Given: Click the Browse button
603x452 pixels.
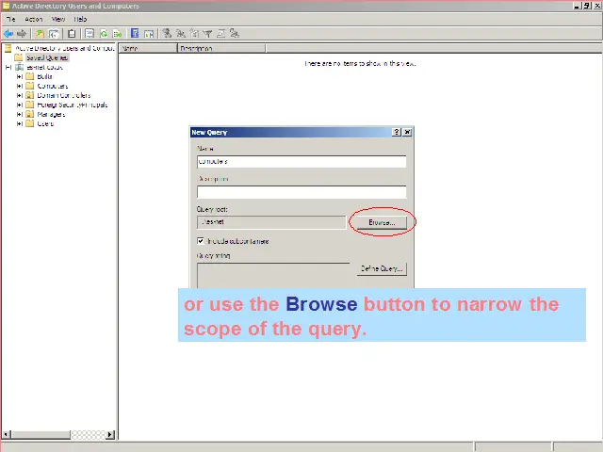Looking at the screenshot, I should [381, 222].
